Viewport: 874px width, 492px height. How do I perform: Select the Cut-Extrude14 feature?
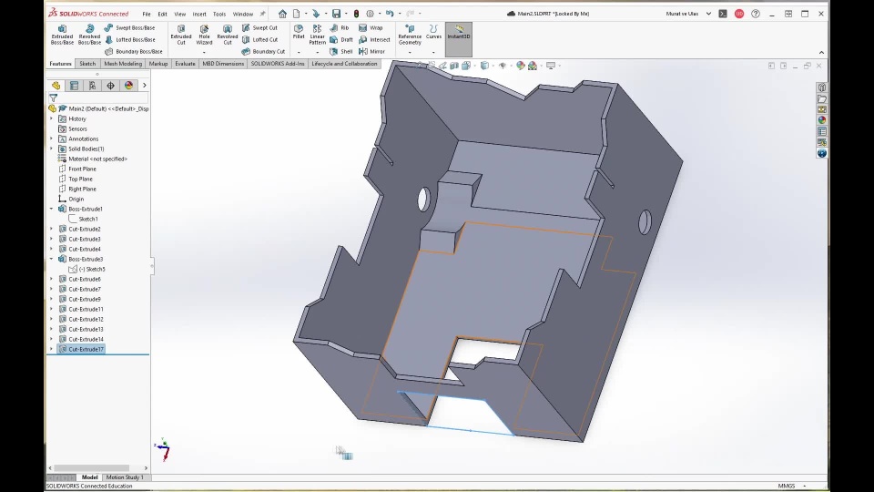pyautogui.click(x=86, y=339)
